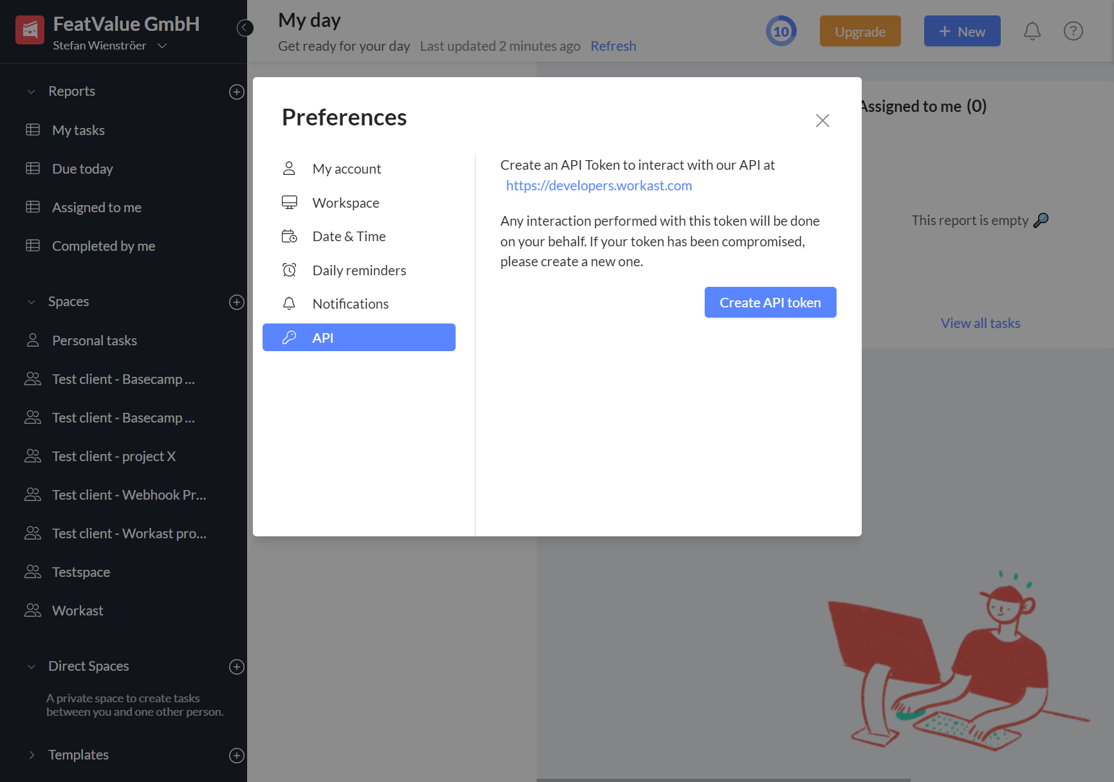Click the orange Upgrade button
This screenshot has width=1114, height=782.
(860, 32)
